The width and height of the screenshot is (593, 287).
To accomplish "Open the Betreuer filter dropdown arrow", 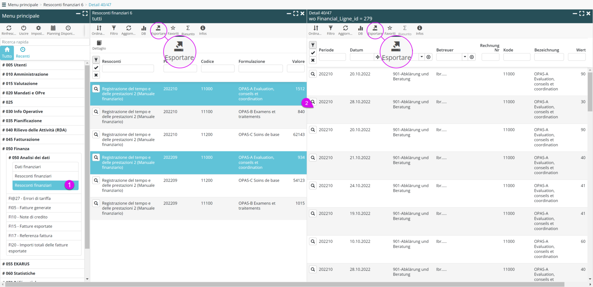I will click(465, 57).
